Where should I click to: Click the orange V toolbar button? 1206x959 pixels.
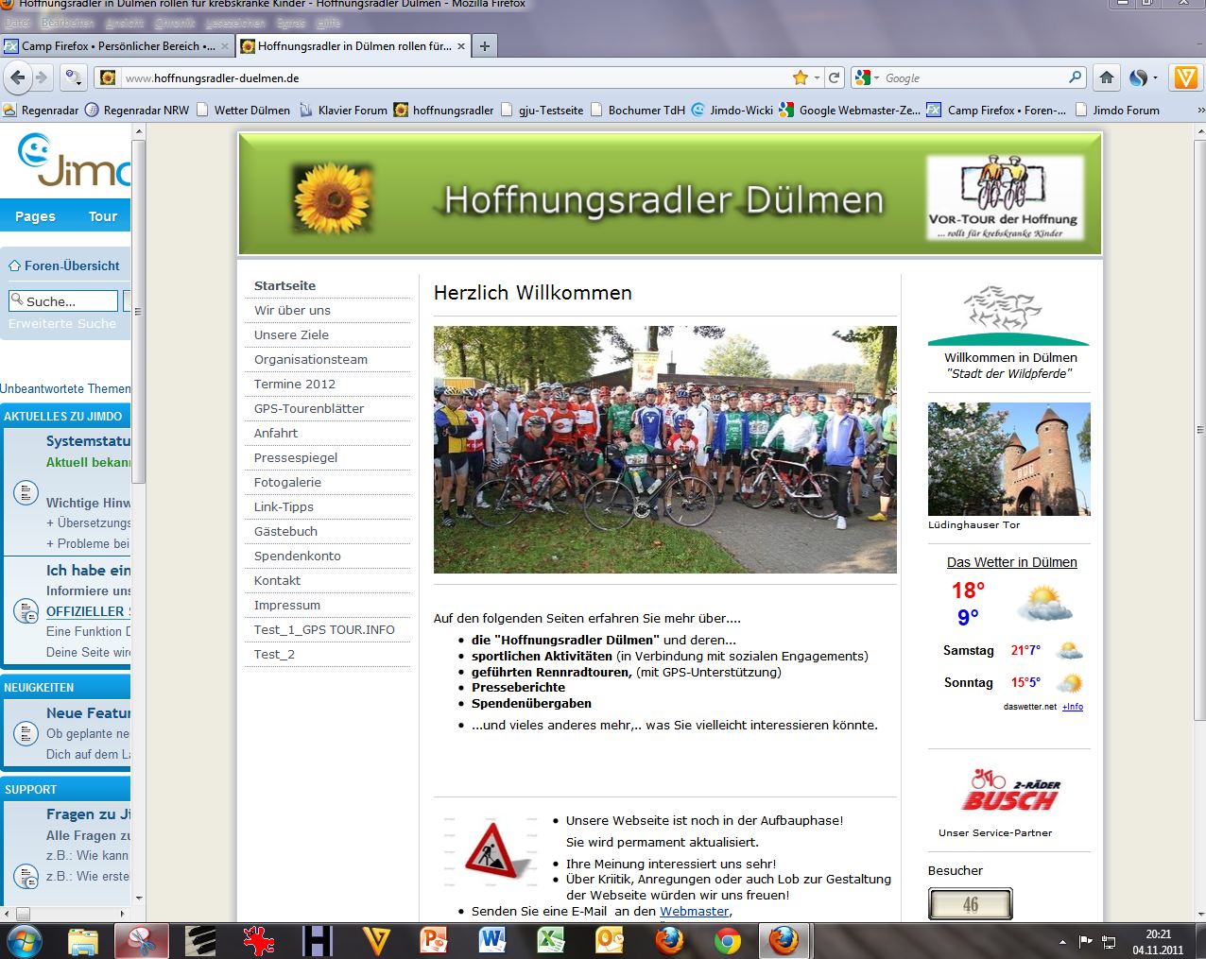tap(1184, 77)
